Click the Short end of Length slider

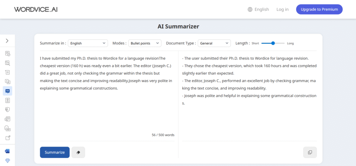click(x=255, y=43)
